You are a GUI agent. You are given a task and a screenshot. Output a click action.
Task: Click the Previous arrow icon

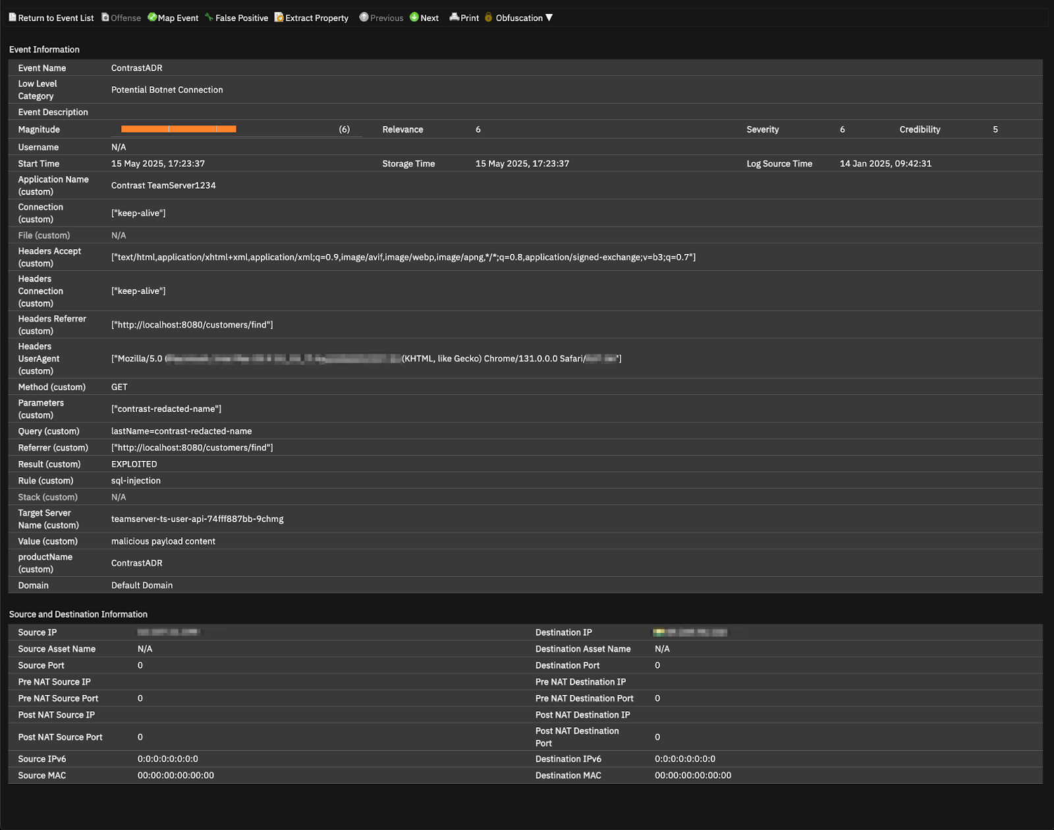(363, 18)
